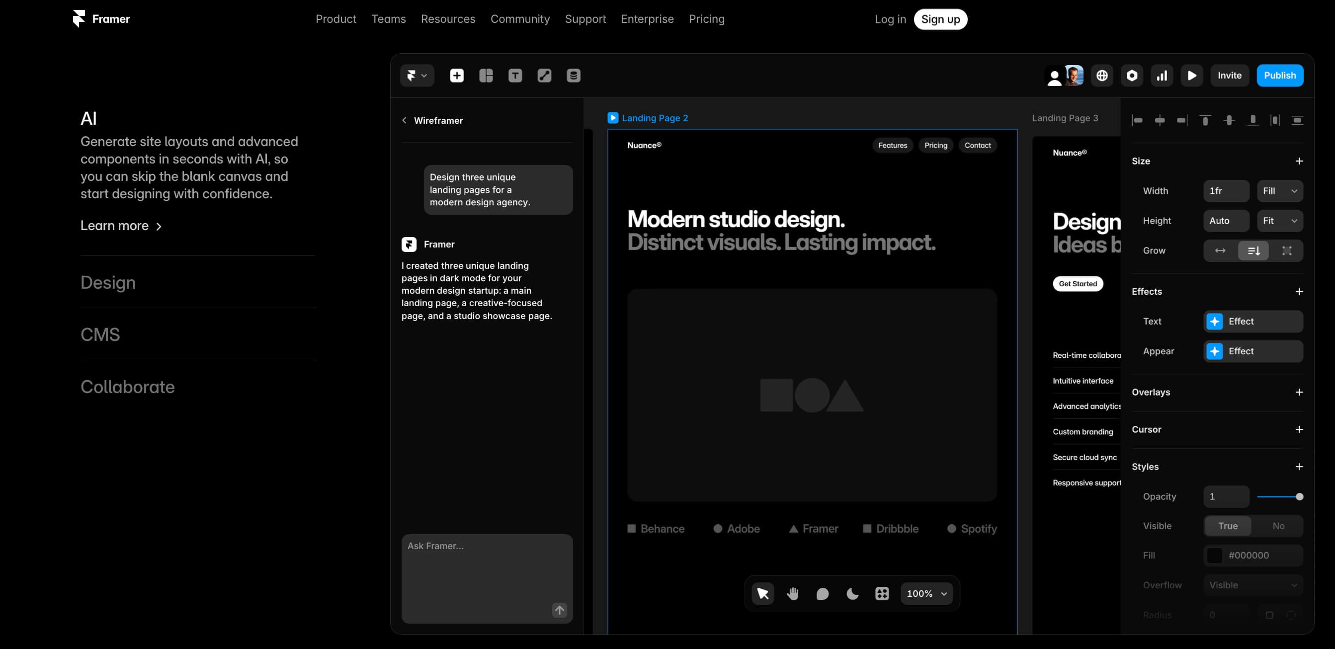Switch to the Design feature tab

[108, 282]
